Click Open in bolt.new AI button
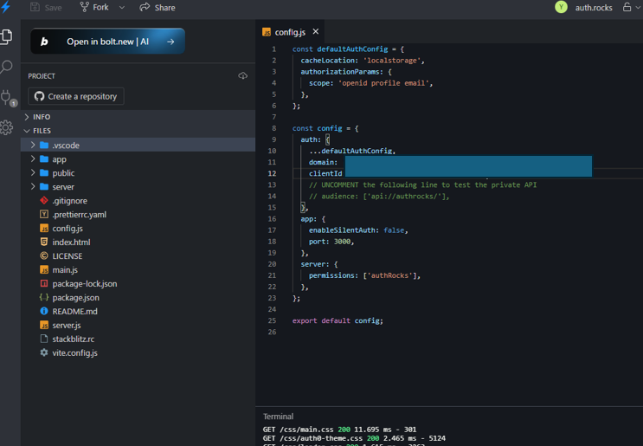Image resolution: width=643 pixels, height=446 pixels. (x=107, y=42)
